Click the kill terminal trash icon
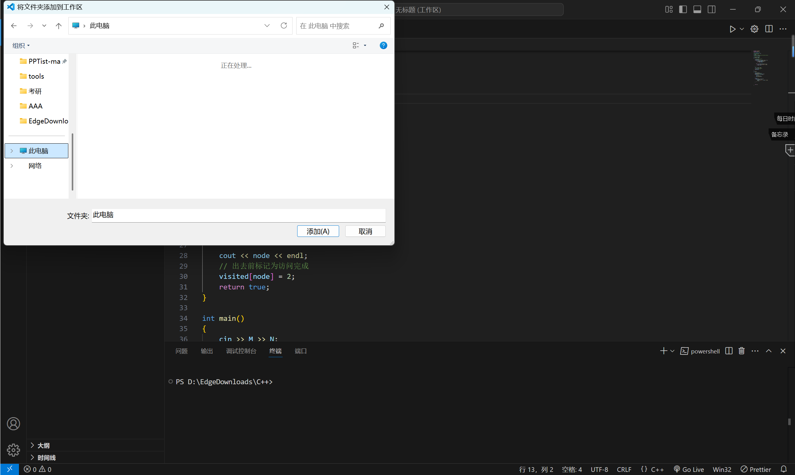The image size is (795, 475). click(742, 351)
